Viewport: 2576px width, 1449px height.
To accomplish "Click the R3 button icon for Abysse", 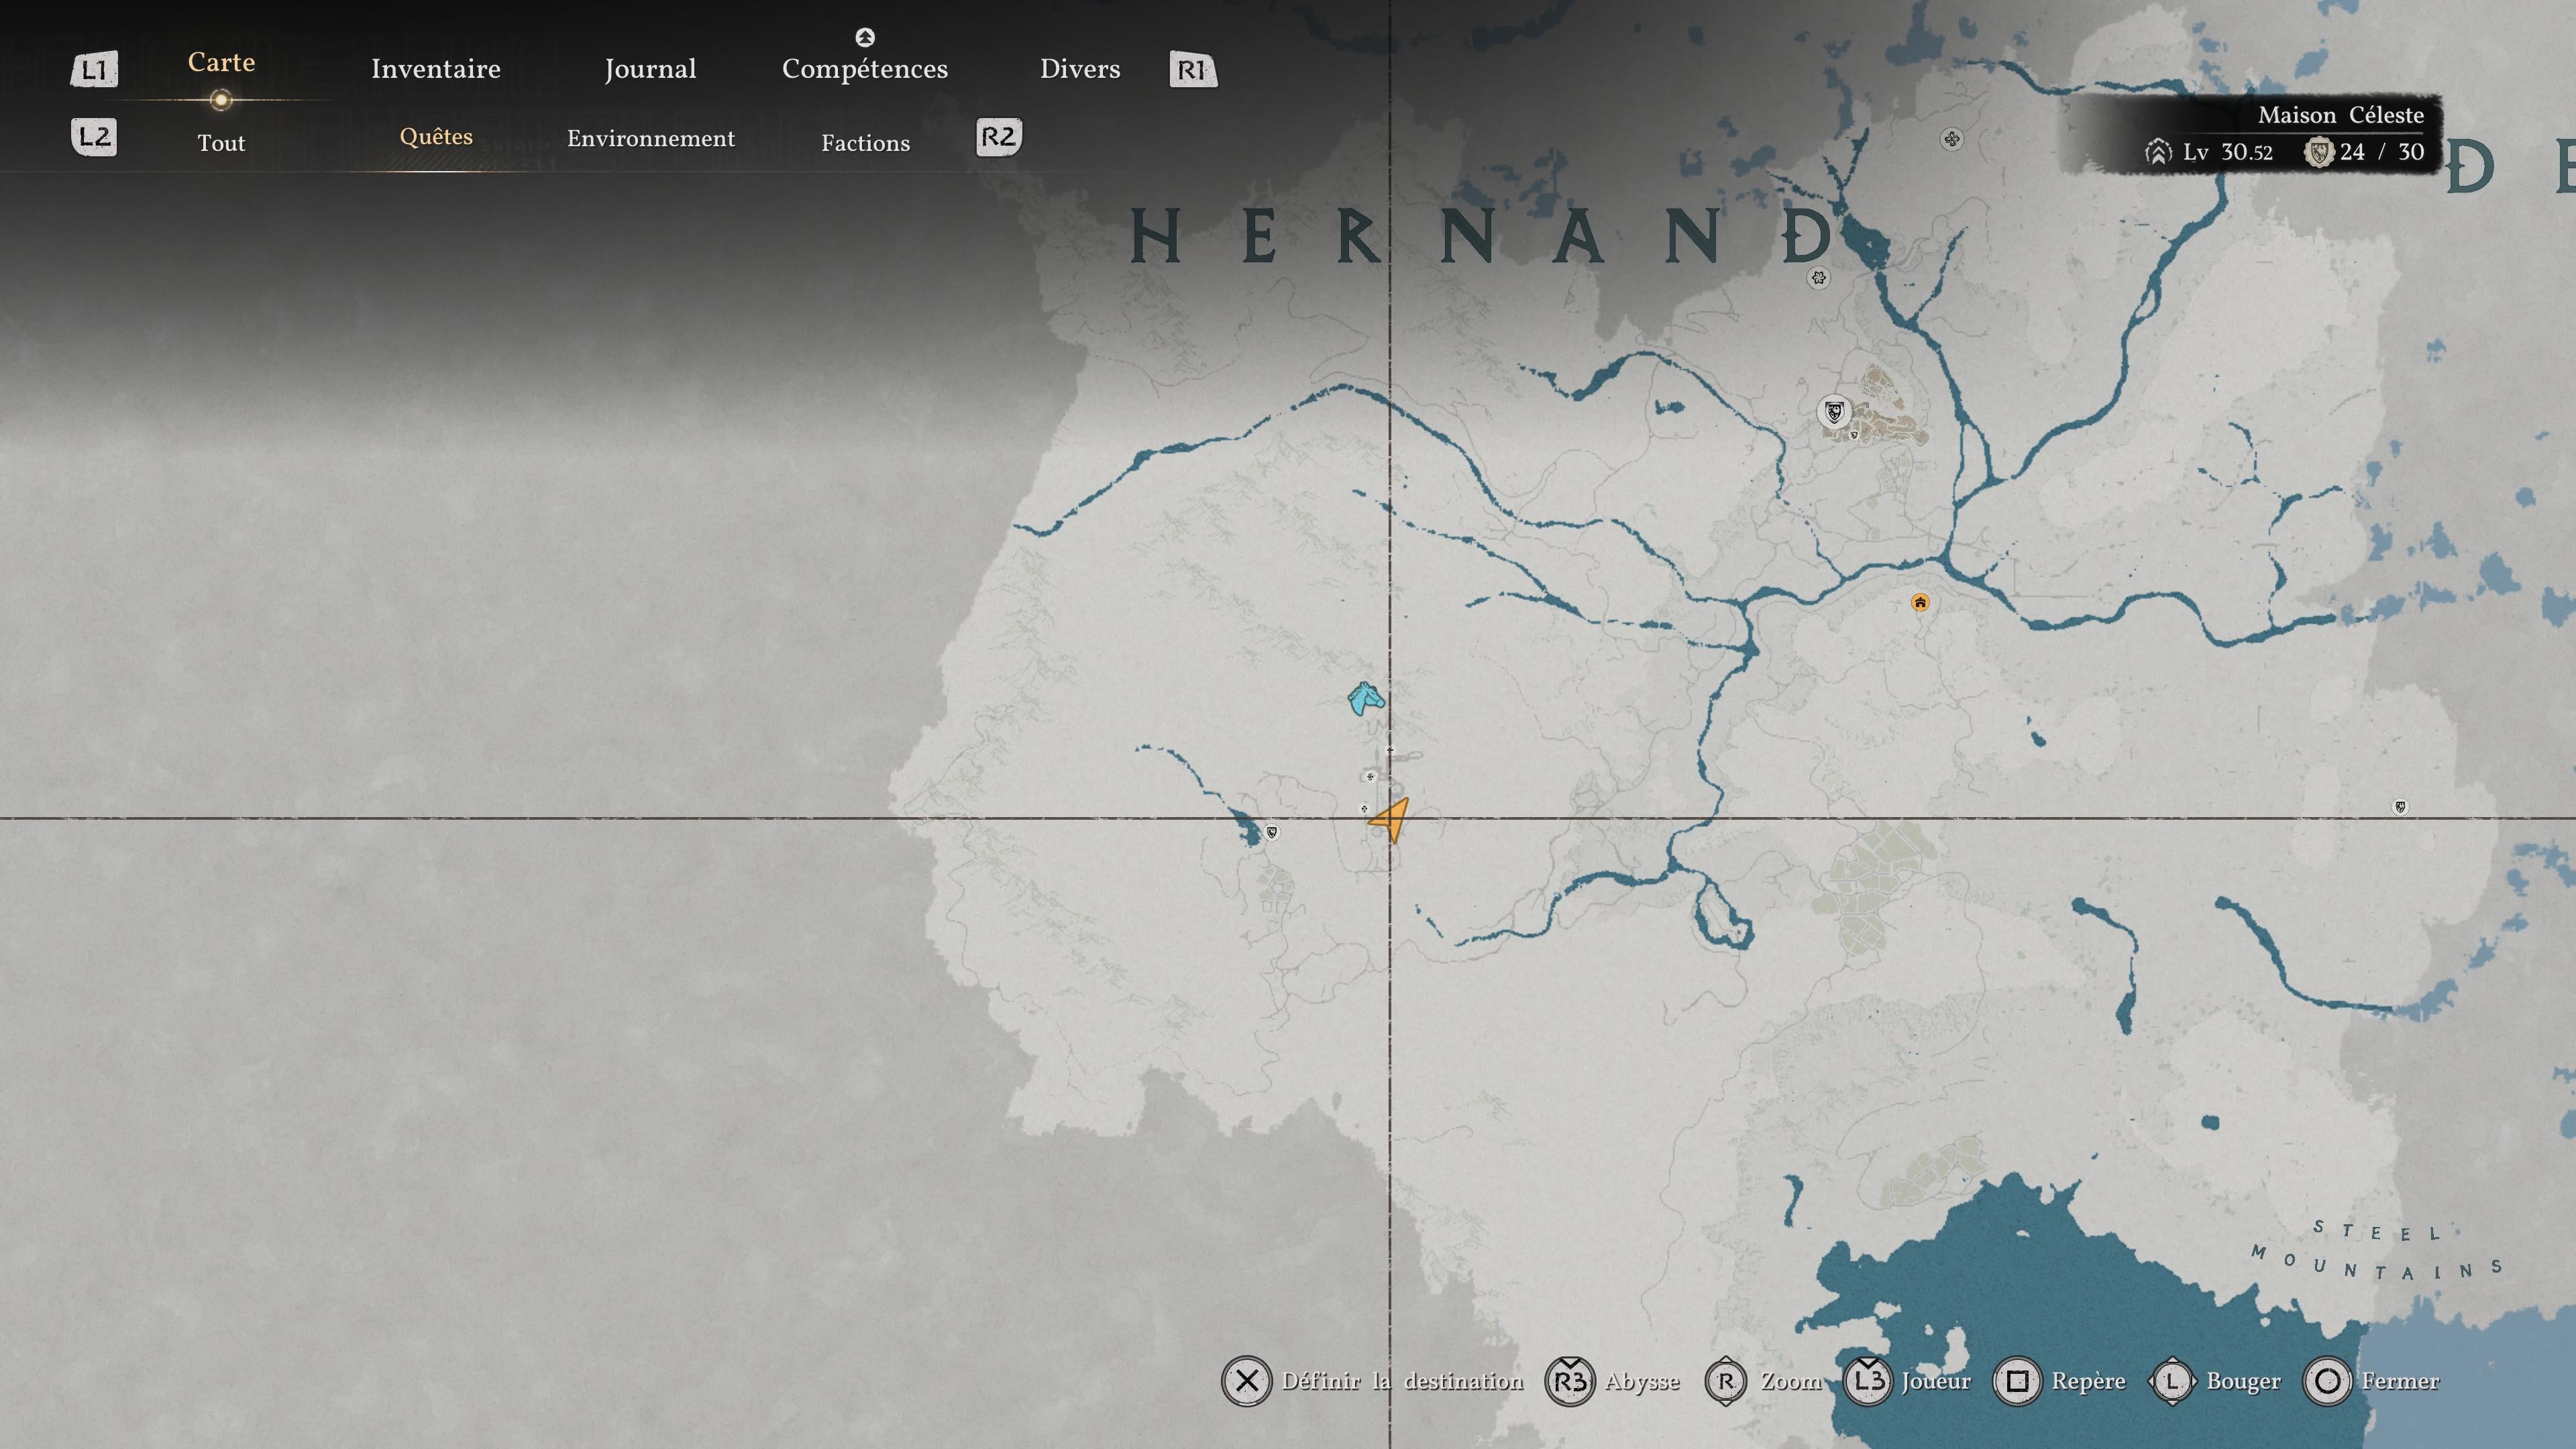I will (x=1570, y=1381).
